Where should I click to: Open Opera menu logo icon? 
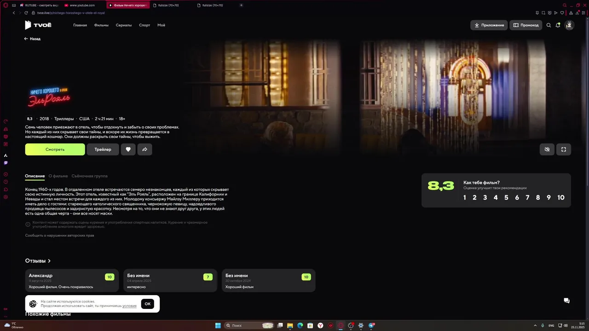6,5
